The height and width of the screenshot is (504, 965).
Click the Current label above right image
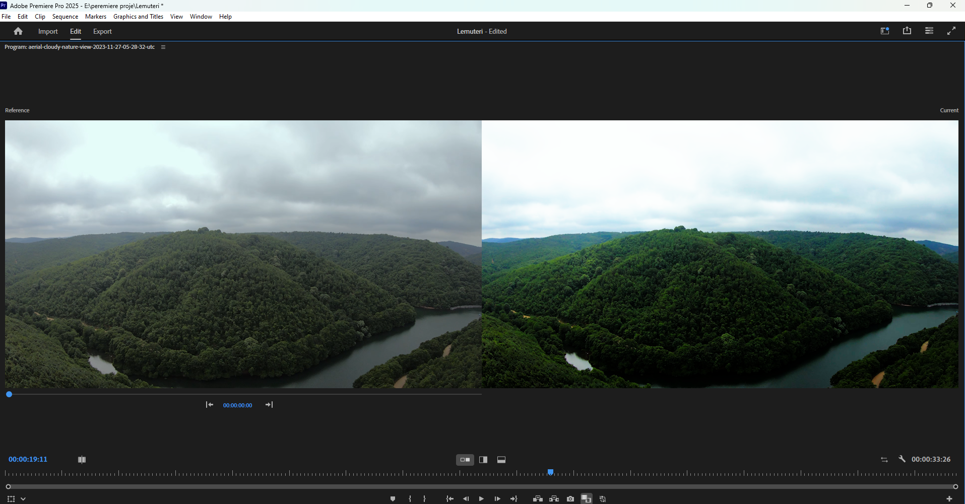[949, 110]
